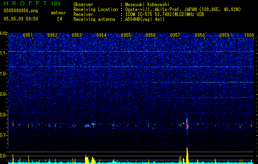
Task: Click the 1000 time marker
Action: tap(249, 35)
